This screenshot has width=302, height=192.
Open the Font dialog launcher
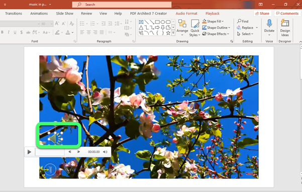(x=75, y=41)
